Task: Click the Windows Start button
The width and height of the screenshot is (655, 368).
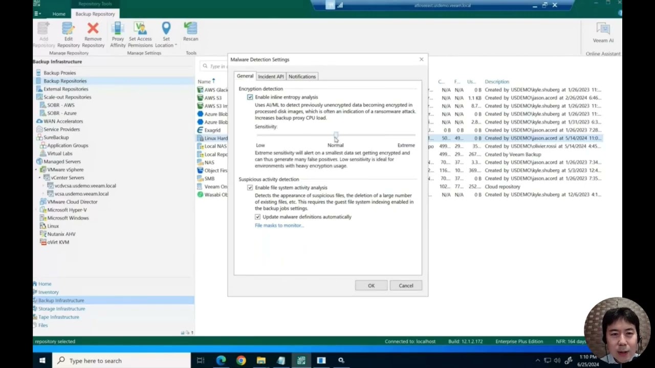Action: (x=42, y=360)
